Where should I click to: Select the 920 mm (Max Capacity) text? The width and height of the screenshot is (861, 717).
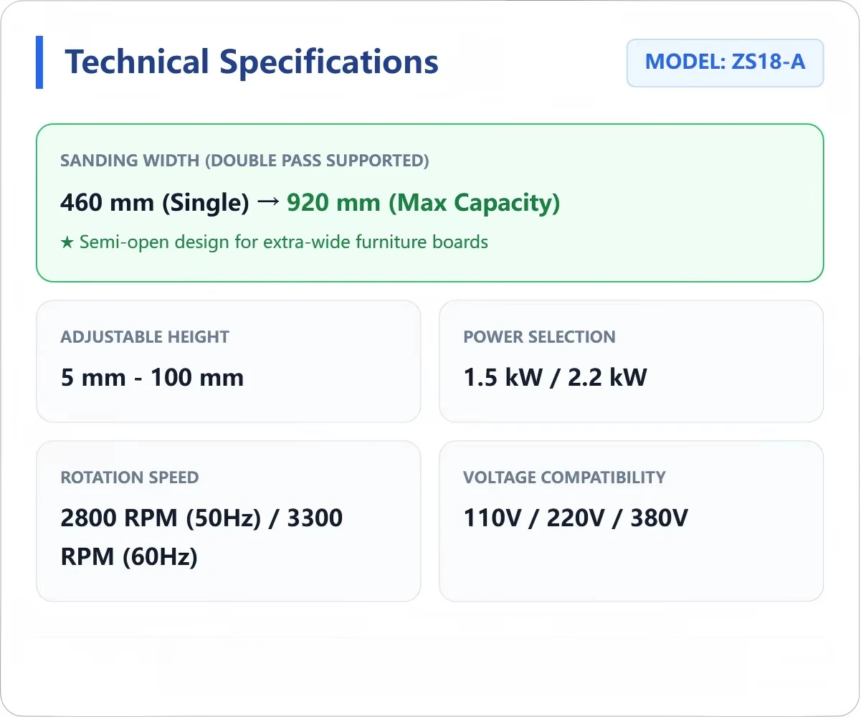pos(423,203)
